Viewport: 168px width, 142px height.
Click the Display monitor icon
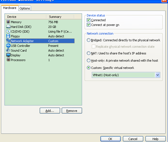point(8,55)
